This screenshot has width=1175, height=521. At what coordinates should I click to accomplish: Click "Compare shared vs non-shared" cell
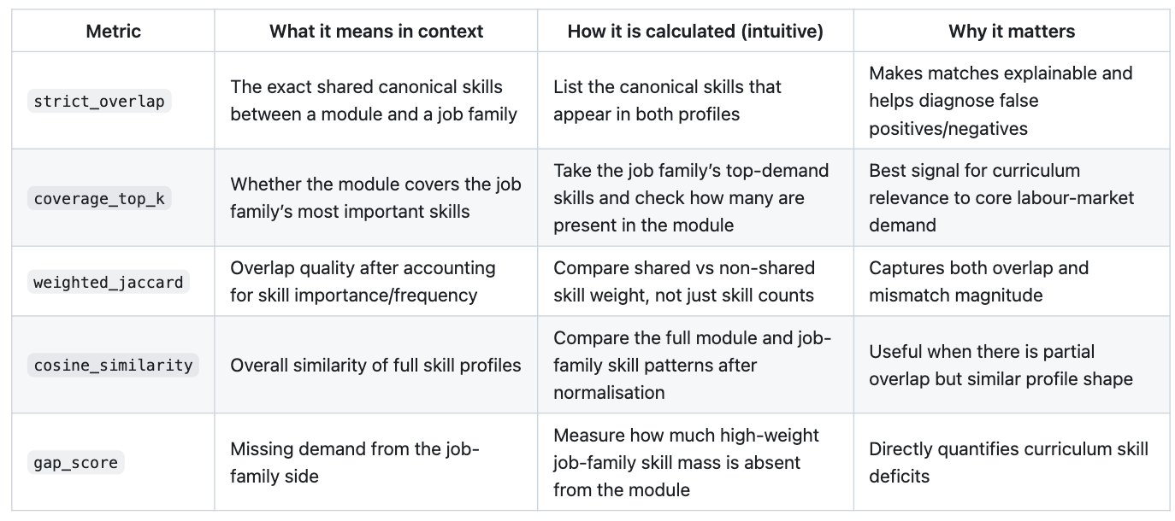tap(684, 281)
